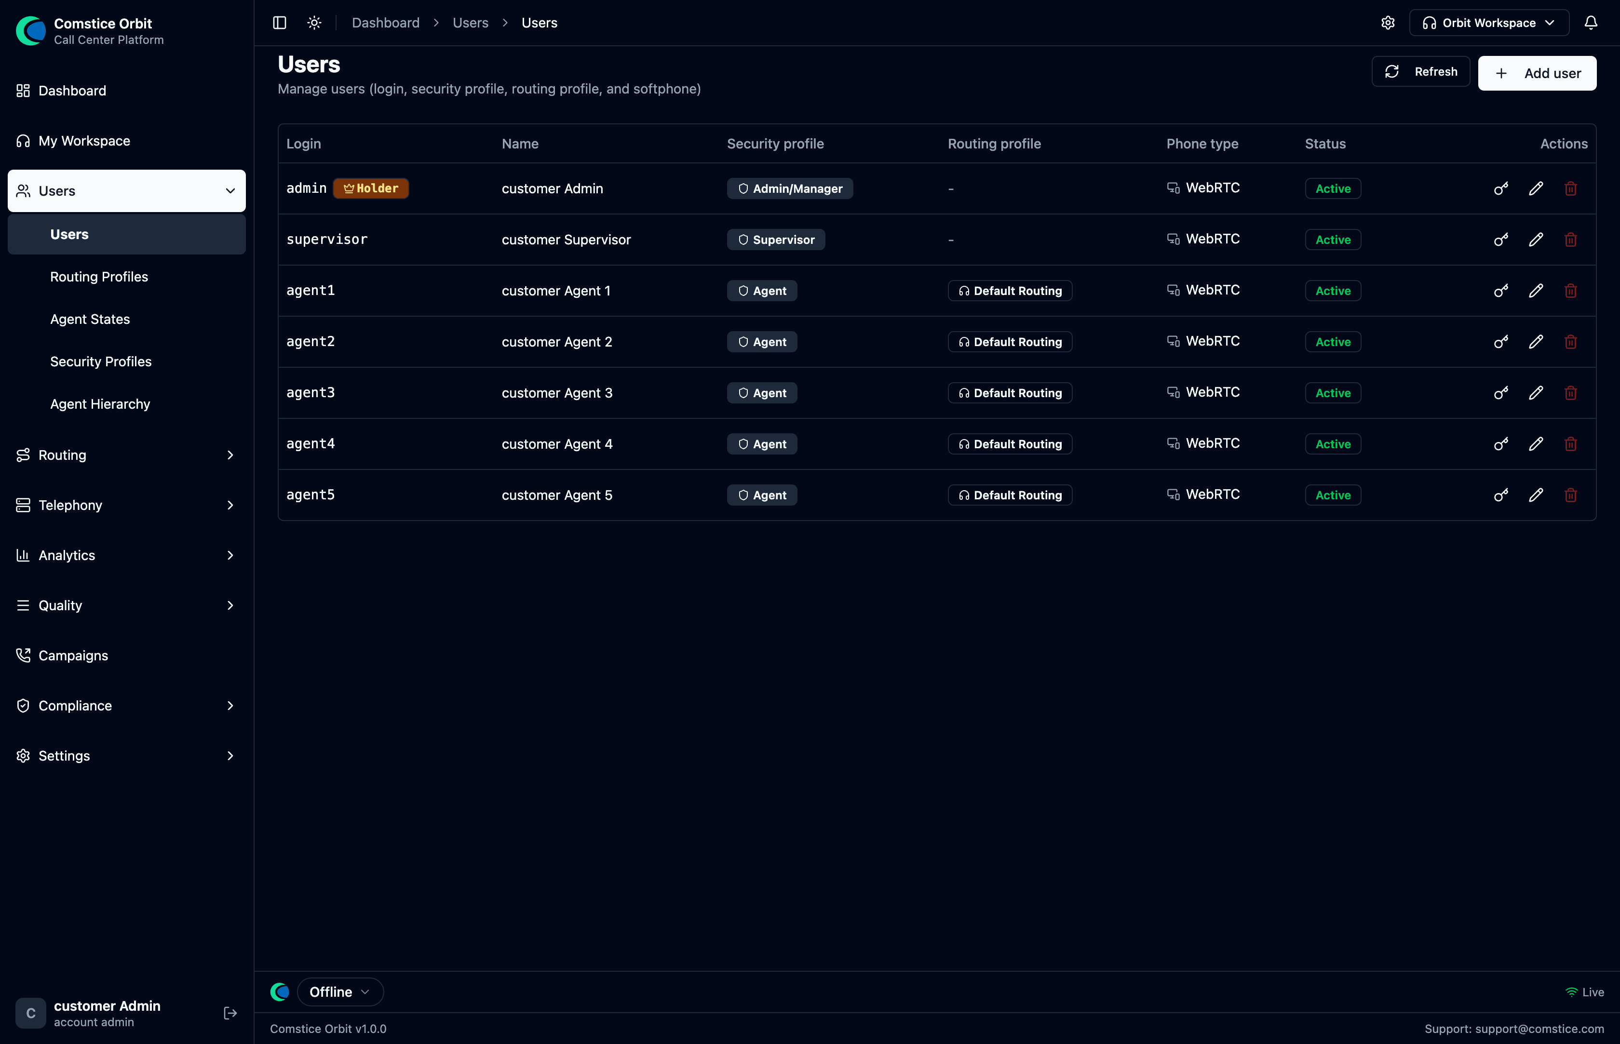The height and width of the screenshot is (1044, 1620).
Task: Edit the admin user with pencil icon
Action: click(1536, 188)
